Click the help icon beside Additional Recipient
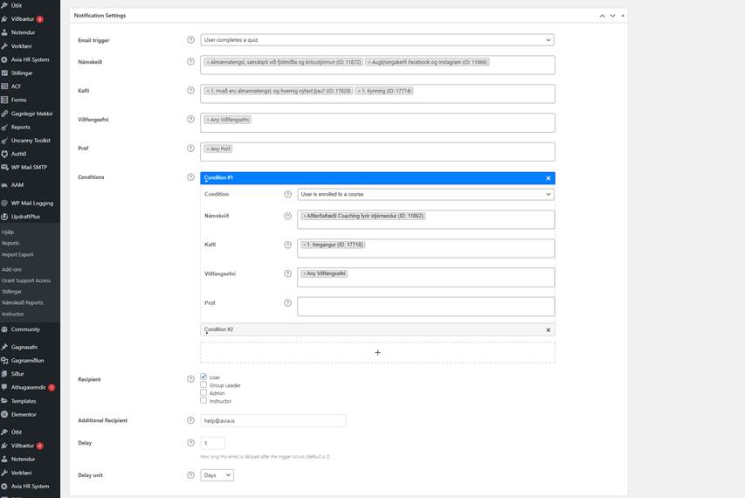This screenshot has height=498, width=745. tap(191, 420)
